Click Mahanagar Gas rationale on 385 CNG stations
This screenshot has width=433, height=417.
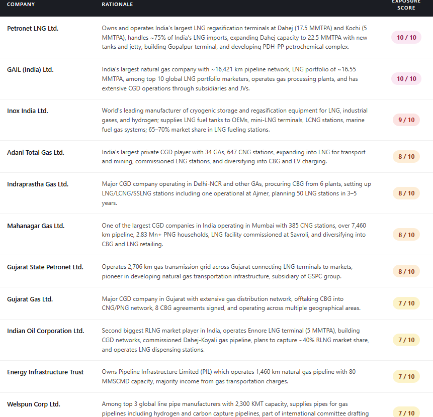tap(234, 235)
